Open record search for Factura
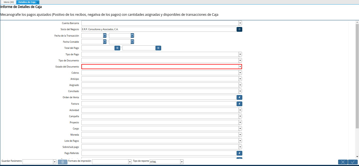 coord(239,104)
